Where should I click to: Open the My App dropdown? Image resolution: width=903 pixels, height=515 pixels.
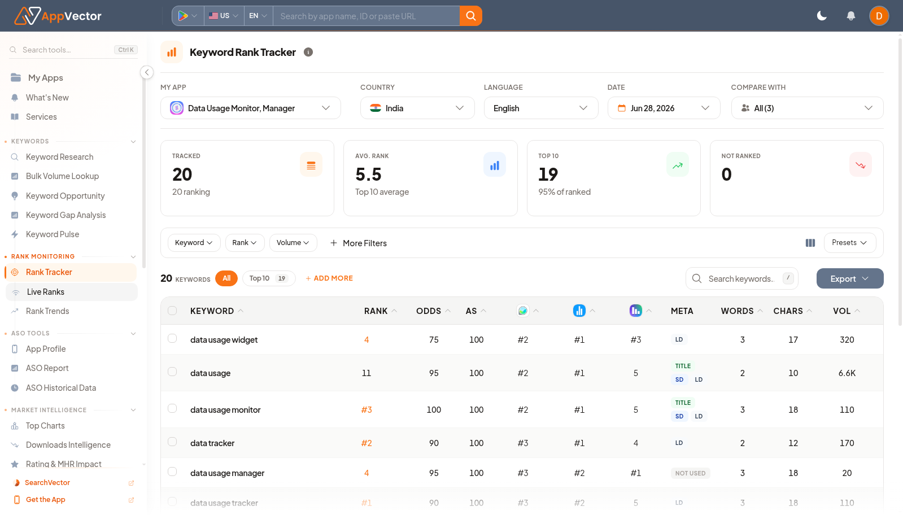(x=251, y=108)
